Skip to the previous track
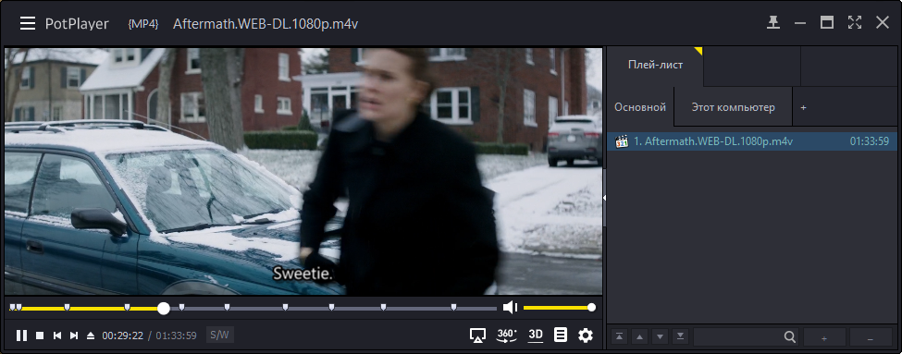Viewport: 902px width, 354px height. [57, 336]
